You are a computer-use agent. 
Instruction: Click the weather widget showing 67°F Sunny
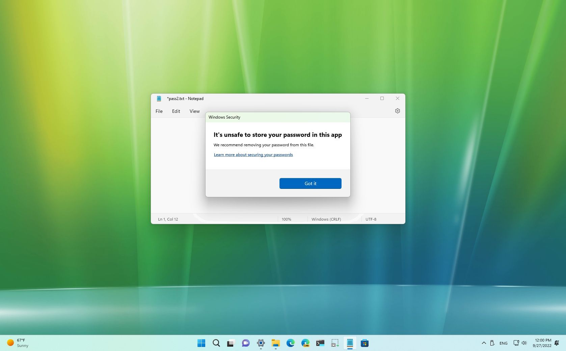pyautogui.click(x=17, y=343)
